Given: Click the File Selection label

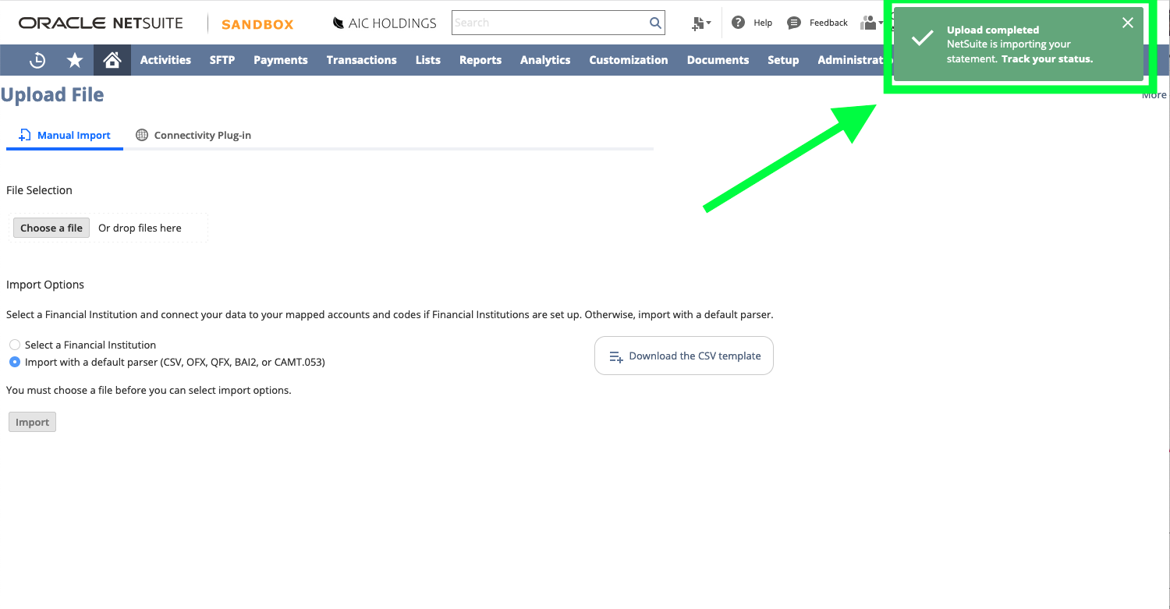Looking at the screenshot, I should [x=39, y=190].
